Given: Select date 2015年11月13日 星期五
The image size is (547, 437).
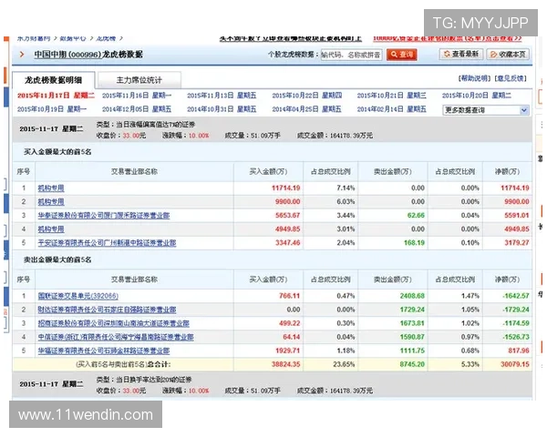Looking at the screenshot, I should [222, 96].
